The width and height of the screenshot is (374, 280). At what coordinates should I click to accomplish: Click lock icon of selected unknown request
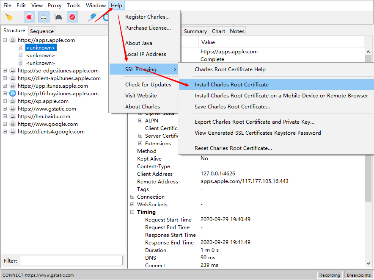coord(21,47)
